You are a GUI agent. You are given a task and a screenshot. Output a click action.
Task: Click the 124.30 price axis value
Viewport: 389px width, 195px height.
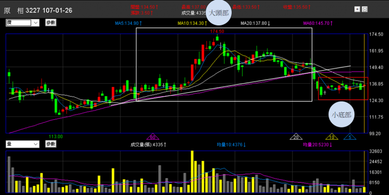click(377, 100)
